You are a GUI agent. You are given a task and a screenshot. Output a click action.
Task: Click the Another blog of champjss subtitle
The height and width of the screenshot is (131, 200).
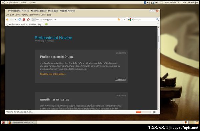coord(44,41)
